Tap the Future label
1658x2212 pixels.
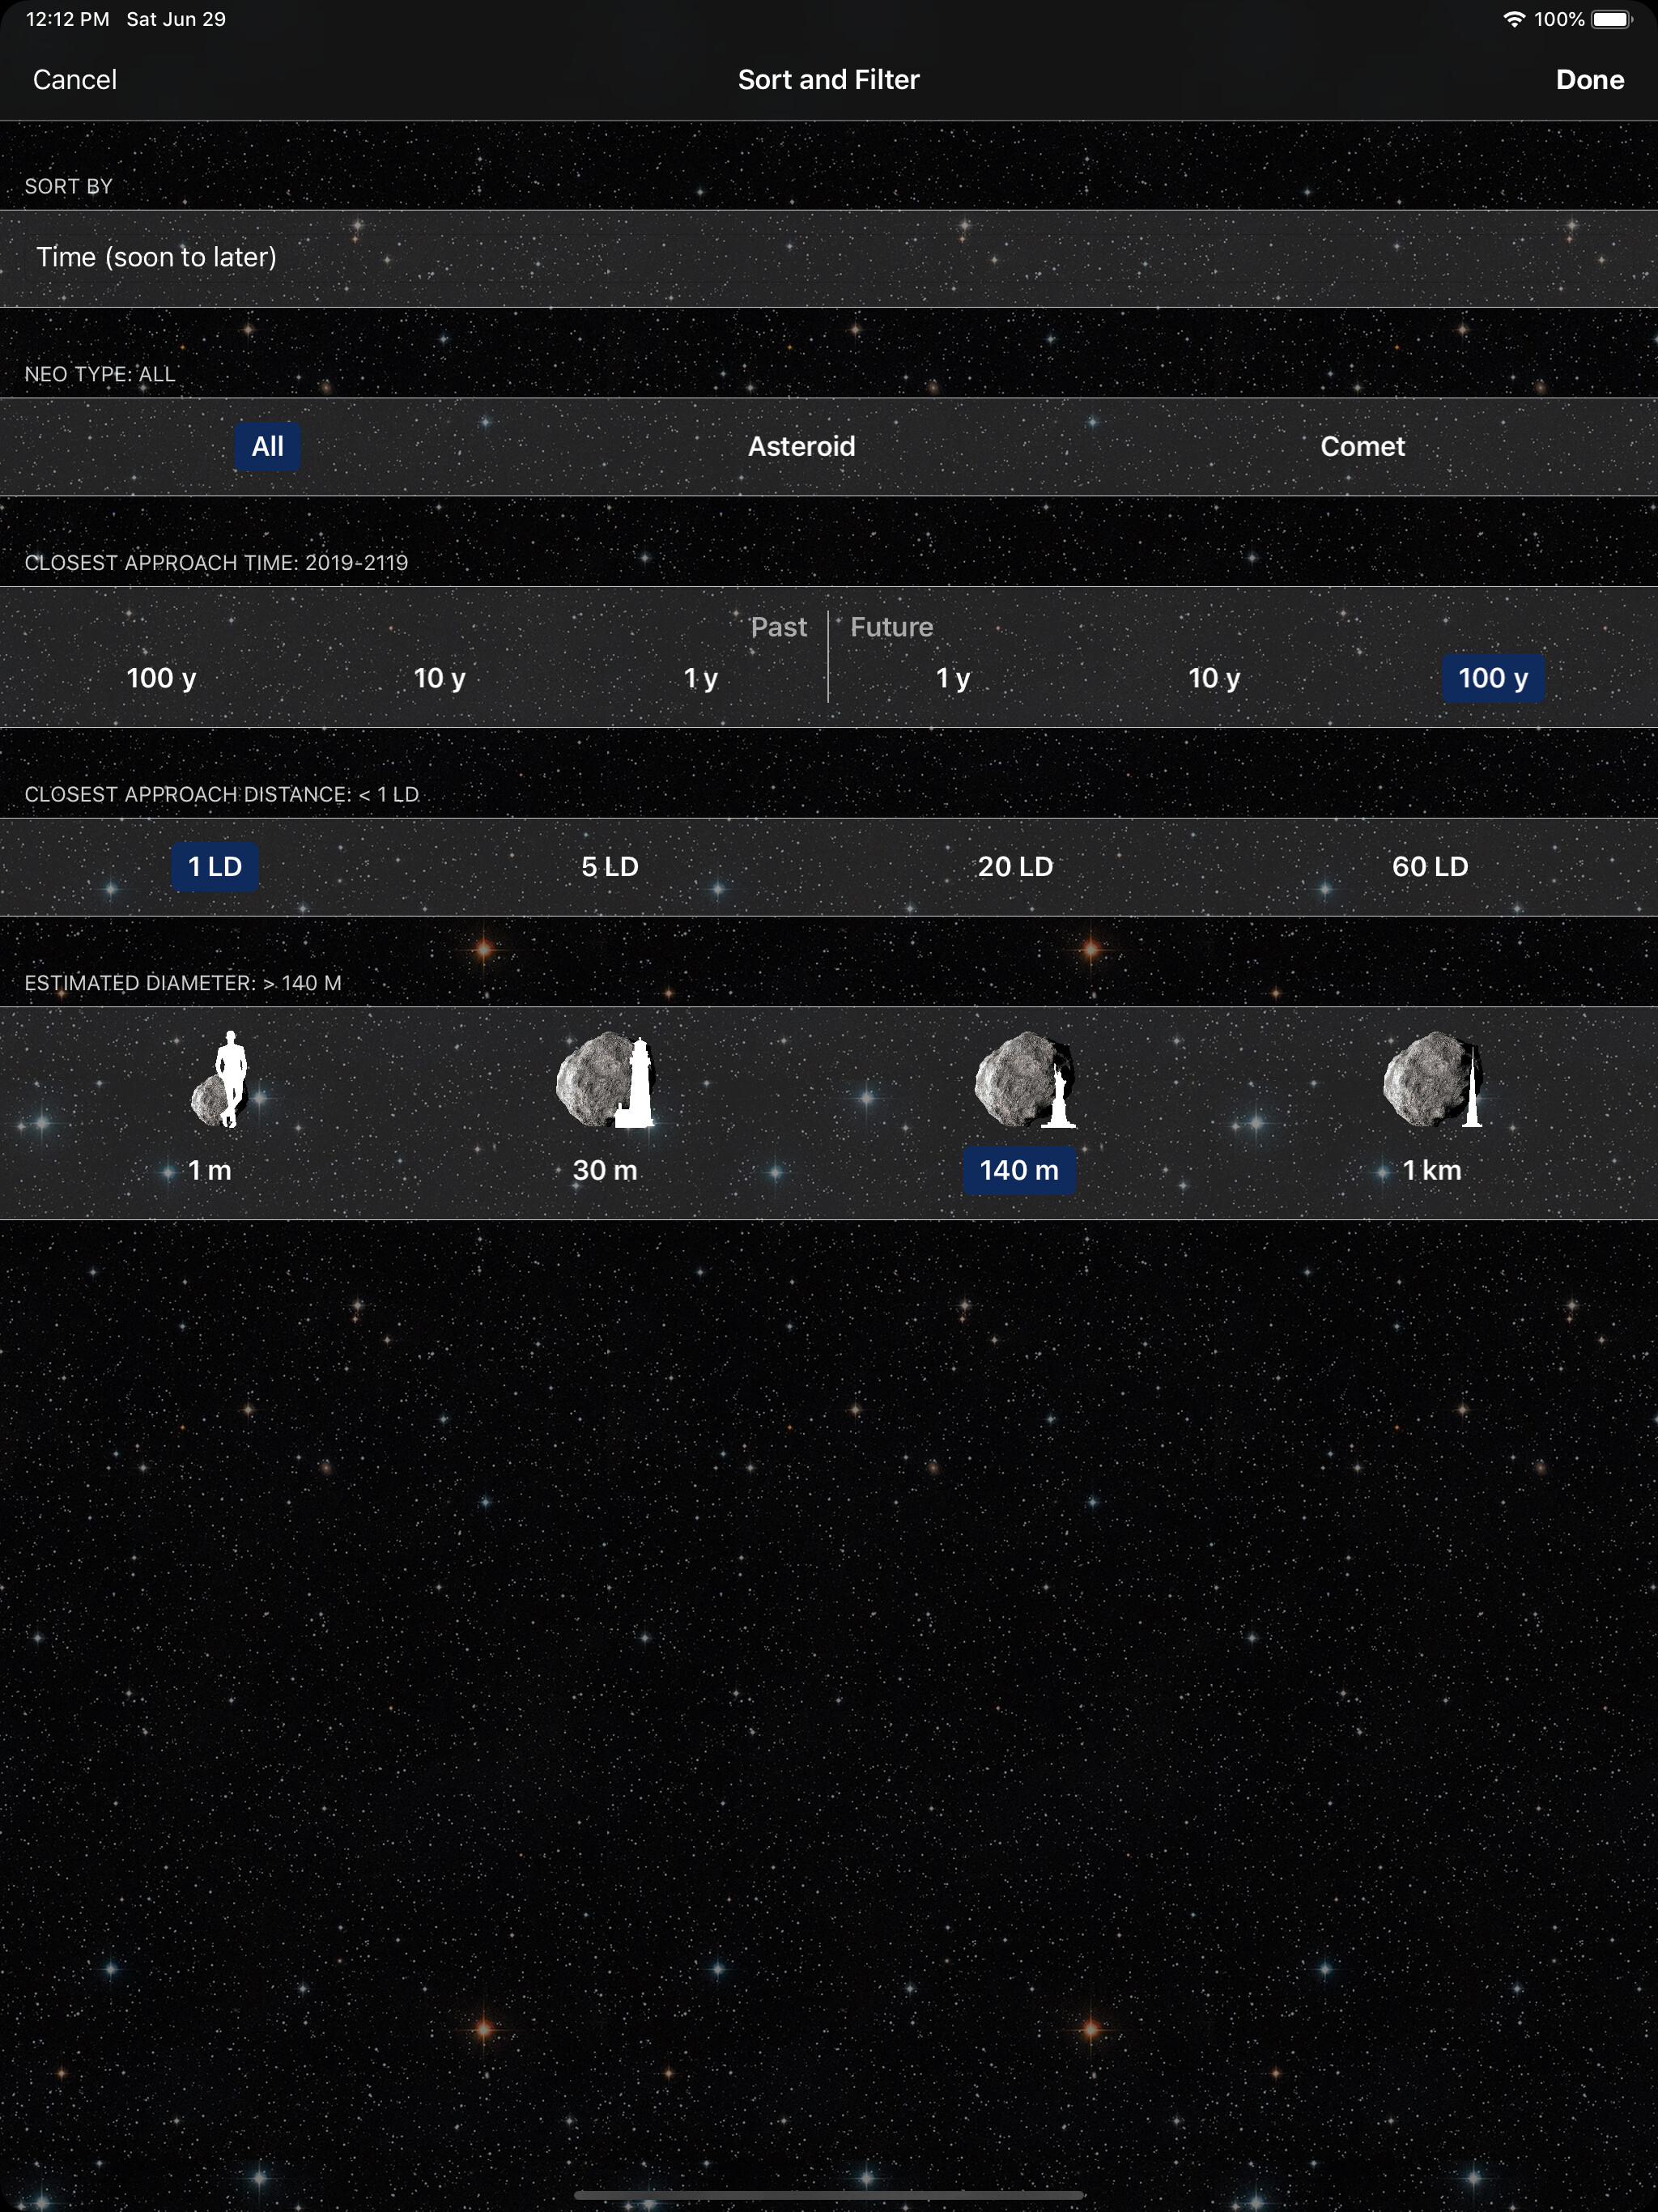pyautogui.click(x=892, y=627)
